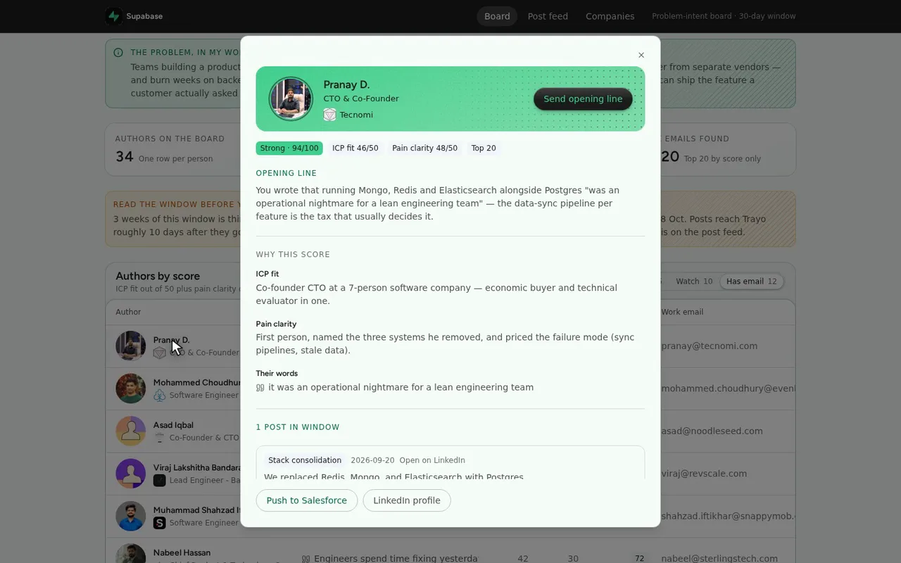Image resolution: width=901 pixels, height=563 pixels.
Task: Follow the Open on LinkedIn link
Action: click(x=432, y=460)
